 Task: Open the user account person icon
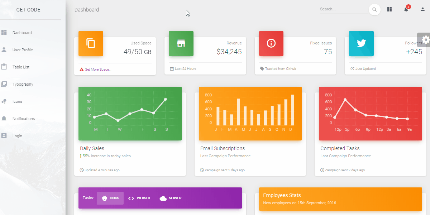click(x=422, y=10)
